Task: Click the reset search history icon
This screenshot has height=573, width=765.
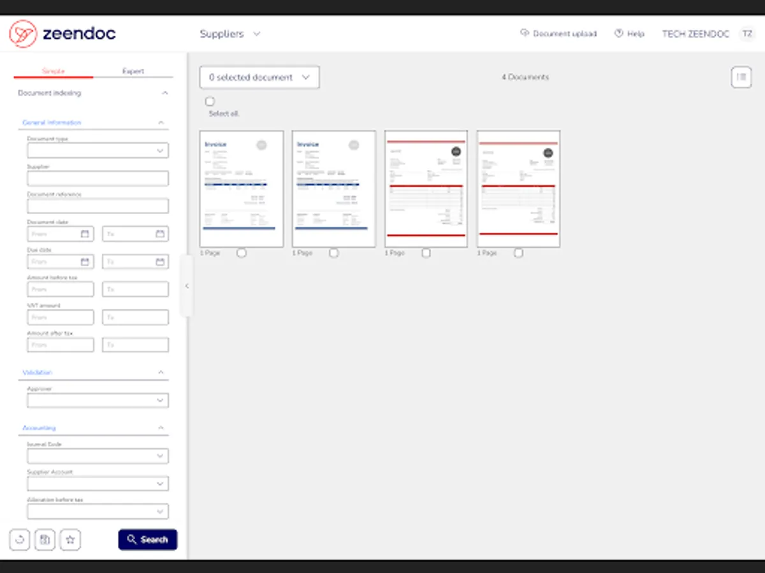Action: (x=19, y=539)
